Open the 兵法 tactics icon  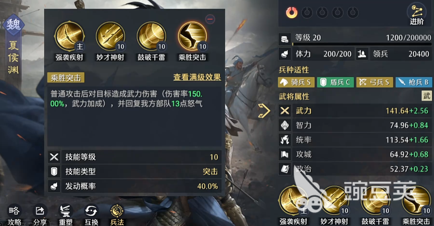coord(117,214)
